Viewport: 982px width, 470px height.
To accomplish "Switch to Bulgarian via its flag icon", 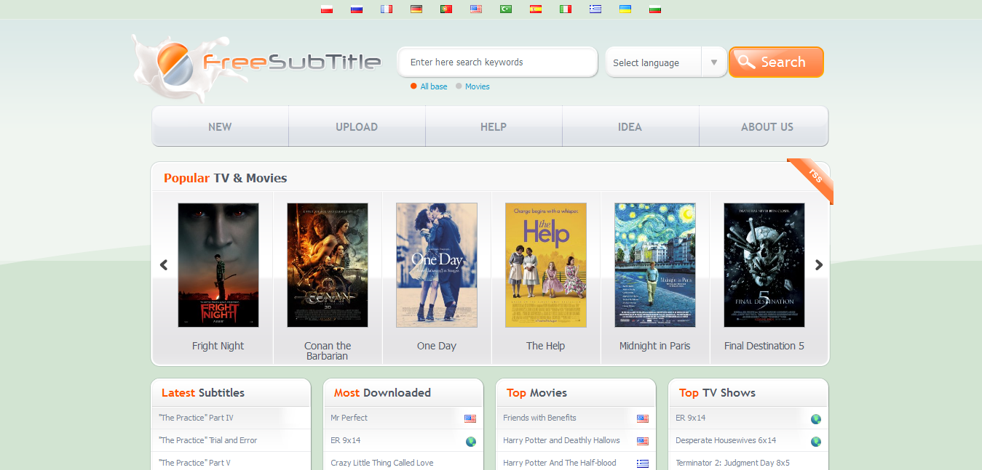I will pyautogui.click(x=655, y=9).
